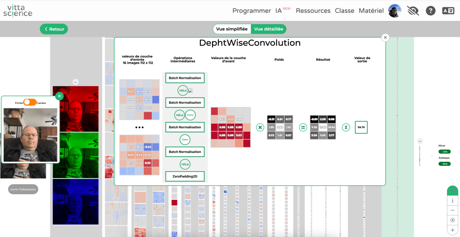Image resolution: width=460 pixels, height=237 pixels.
Task: Collapse the RGB input layer with minus button
Action: (75, 82)
